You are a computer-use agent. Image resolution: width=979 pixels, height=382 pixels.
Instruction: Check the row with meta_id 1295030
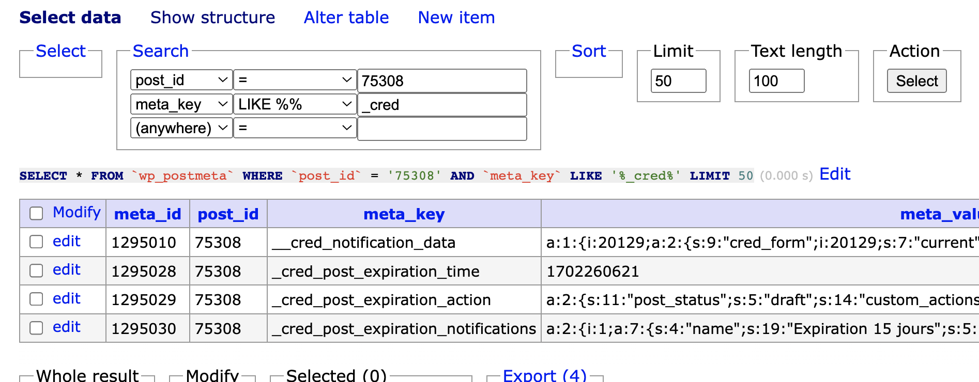[36, 328]
